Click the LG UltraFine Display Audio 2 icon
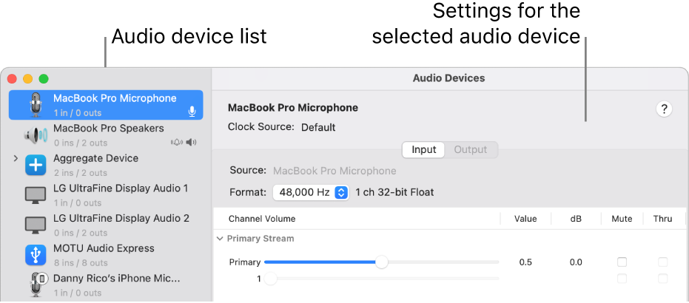Image resolution: width=689 pixels, height=303 pixels. coord(36,225)
